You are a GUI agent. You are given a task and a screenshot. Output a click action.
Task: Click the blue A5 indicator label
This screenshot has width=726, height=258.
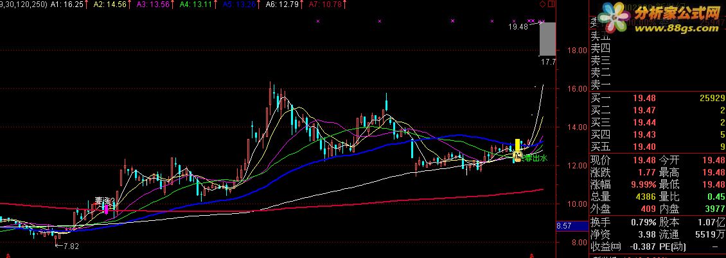tap(239, 4)
